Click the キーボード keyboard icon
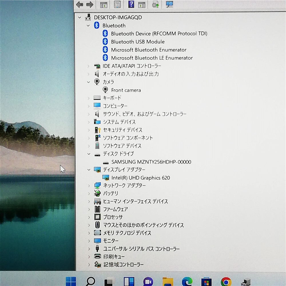Screen dimensions: 286x286 click(x=97, y=98)
